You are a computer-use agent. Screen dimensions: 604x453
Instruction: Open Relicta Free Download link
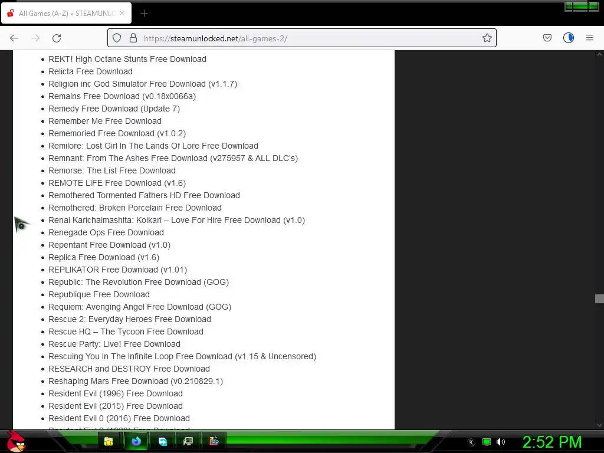90,71
